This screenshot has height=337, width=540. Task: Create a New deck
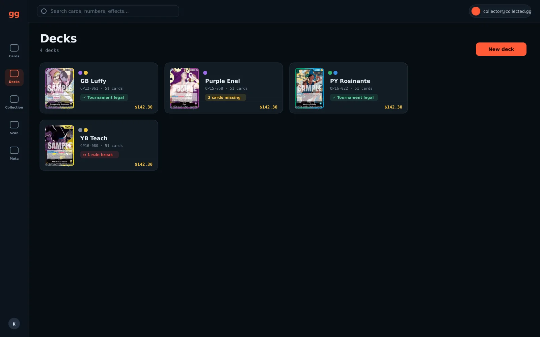(501, 49)
